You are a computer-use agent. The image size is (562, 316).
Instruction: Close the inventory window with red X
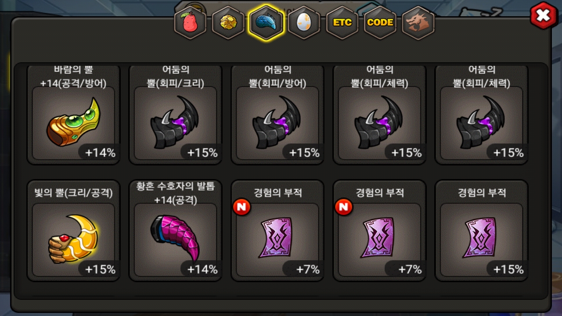coord(544,16)
